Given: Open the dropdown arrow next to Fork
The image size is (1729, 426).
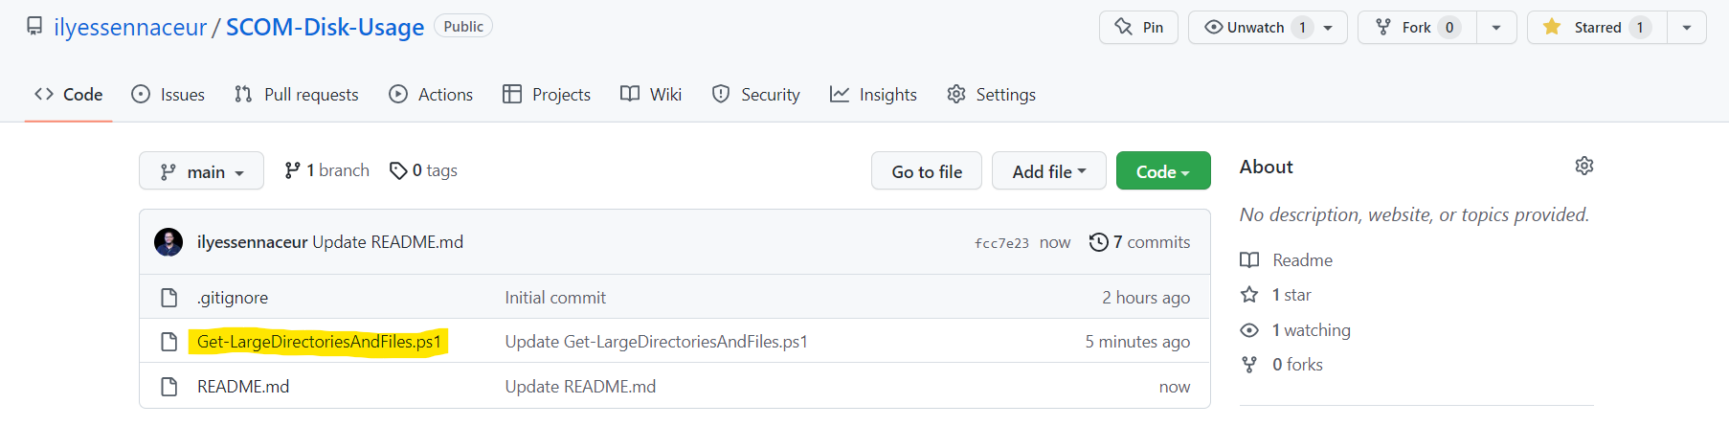Looking at the screenshot, I should (1496, 28).
